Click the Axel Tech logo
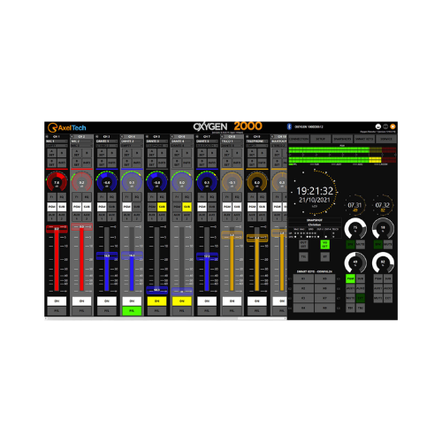This screenshot has width=442, height=442. pyautogui.click(x=67, y=127)
